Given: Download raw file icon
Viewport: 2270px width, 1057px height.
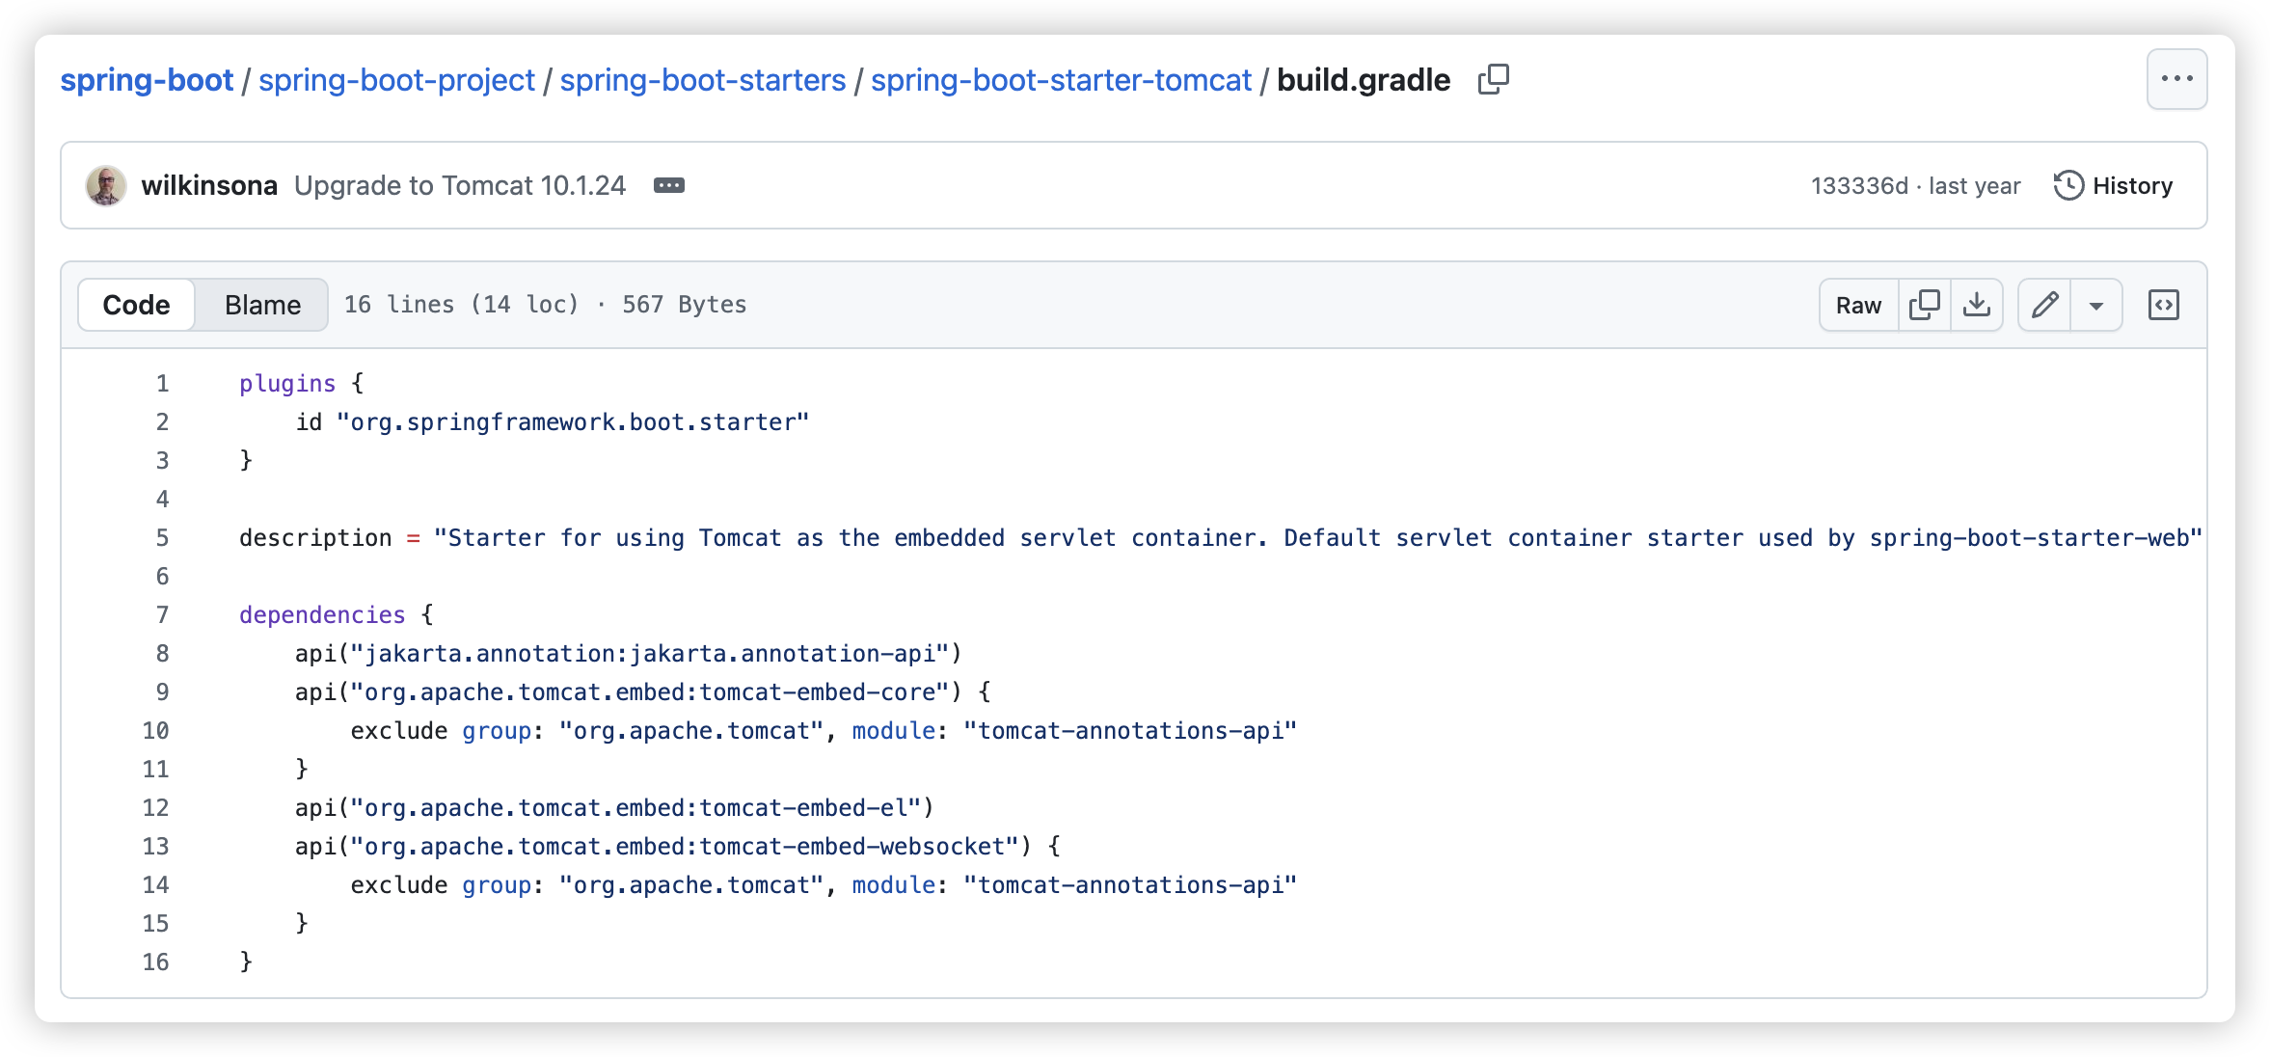Looking at the screenshot, I should 1976,305.
